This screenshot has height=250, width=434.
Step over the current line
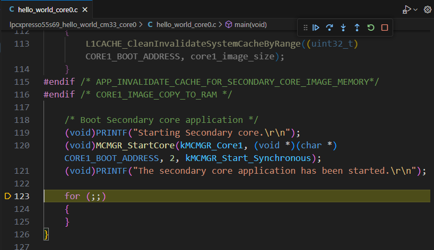click(x=329, y=28)
